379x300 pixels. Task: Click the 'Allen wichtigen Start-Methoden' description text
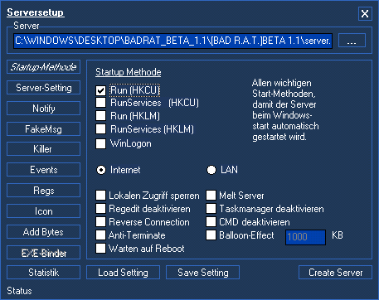pos(285,110)
